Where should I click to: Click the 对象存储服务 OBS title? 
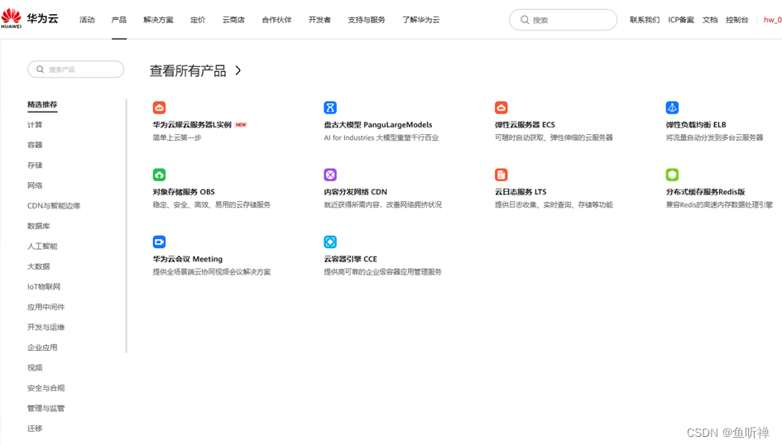184,192
